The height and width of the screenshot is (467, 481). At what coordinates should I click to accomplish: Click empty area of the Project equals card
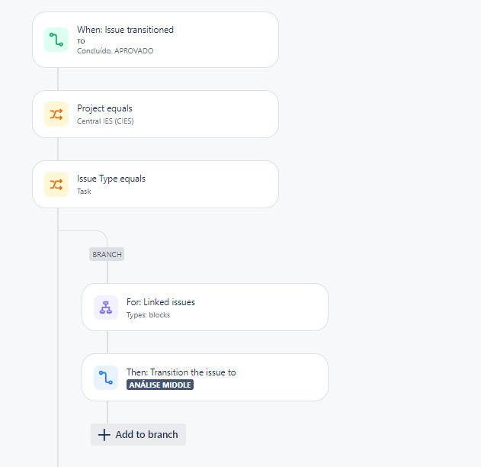(x=209, y=114)
